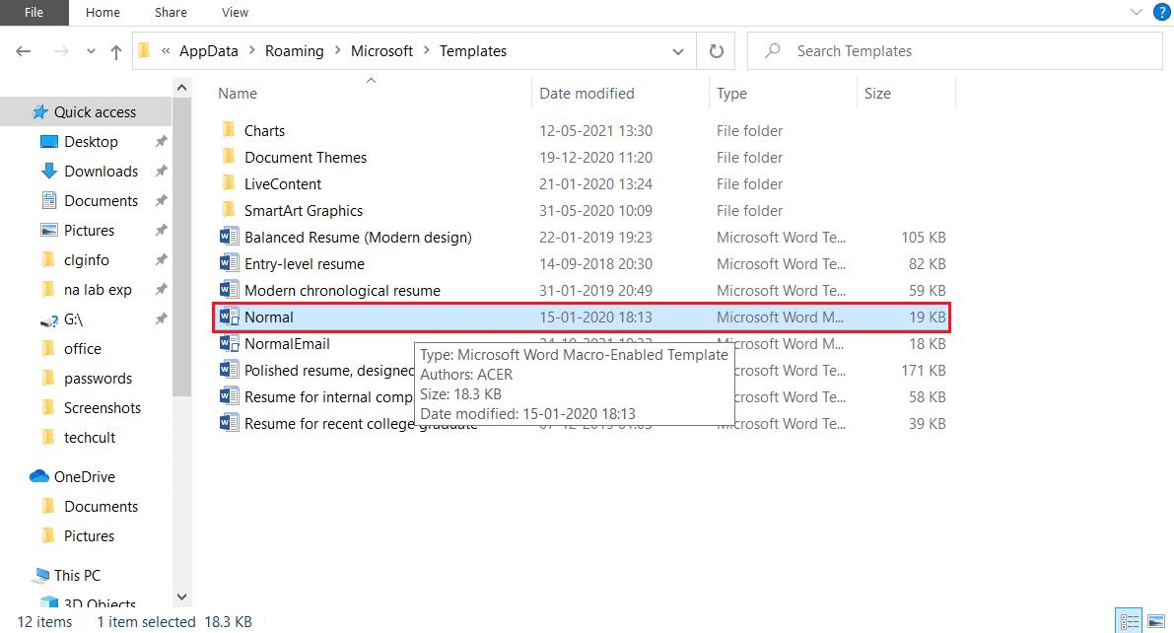Refresh the Templates folder view
The height and width of the screenshot is (633, 1174).
point(717,51)
